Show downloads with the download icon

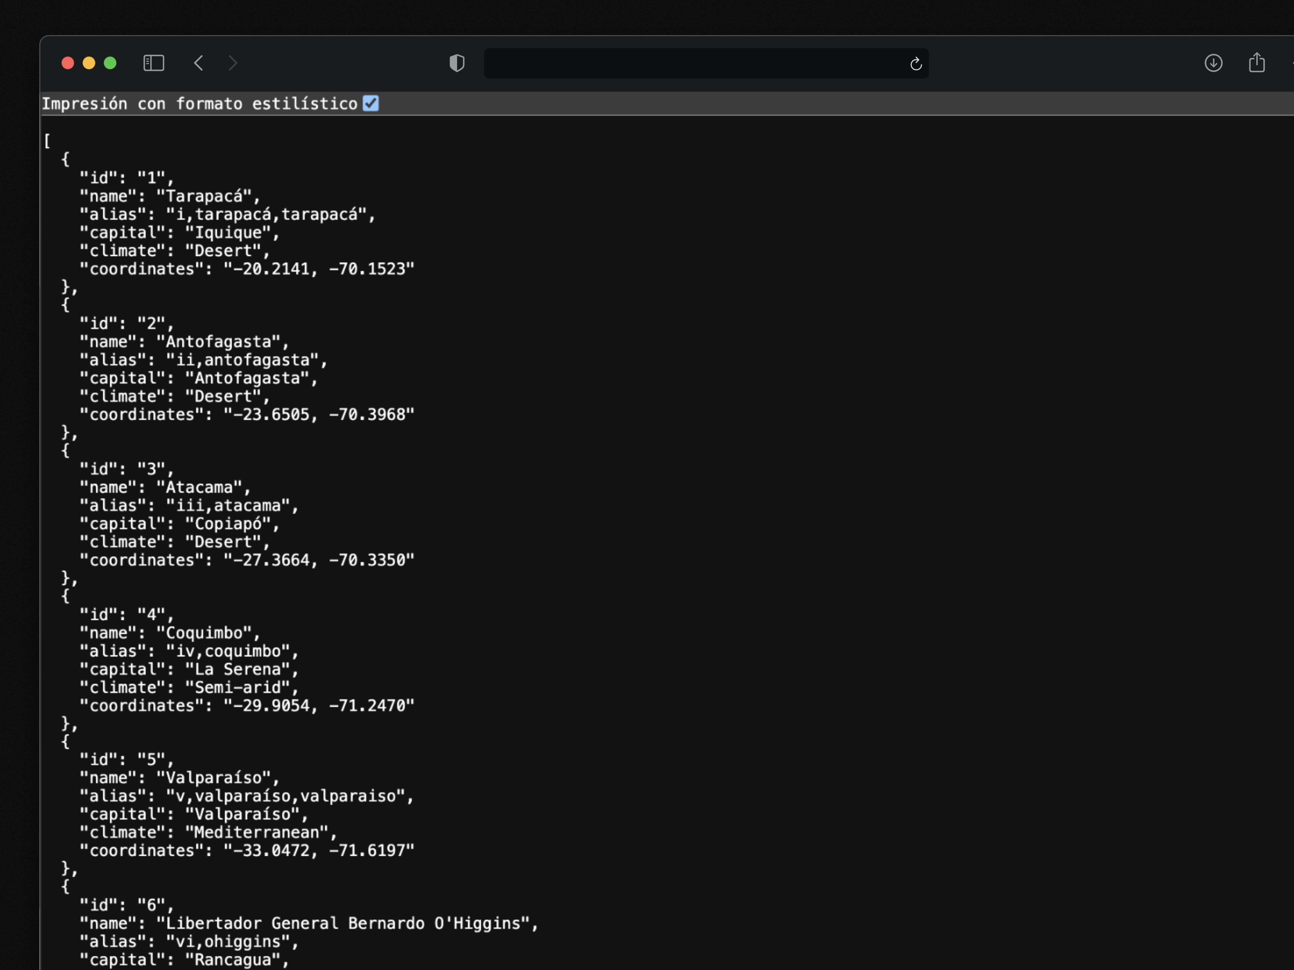[x=1213, y=63]
